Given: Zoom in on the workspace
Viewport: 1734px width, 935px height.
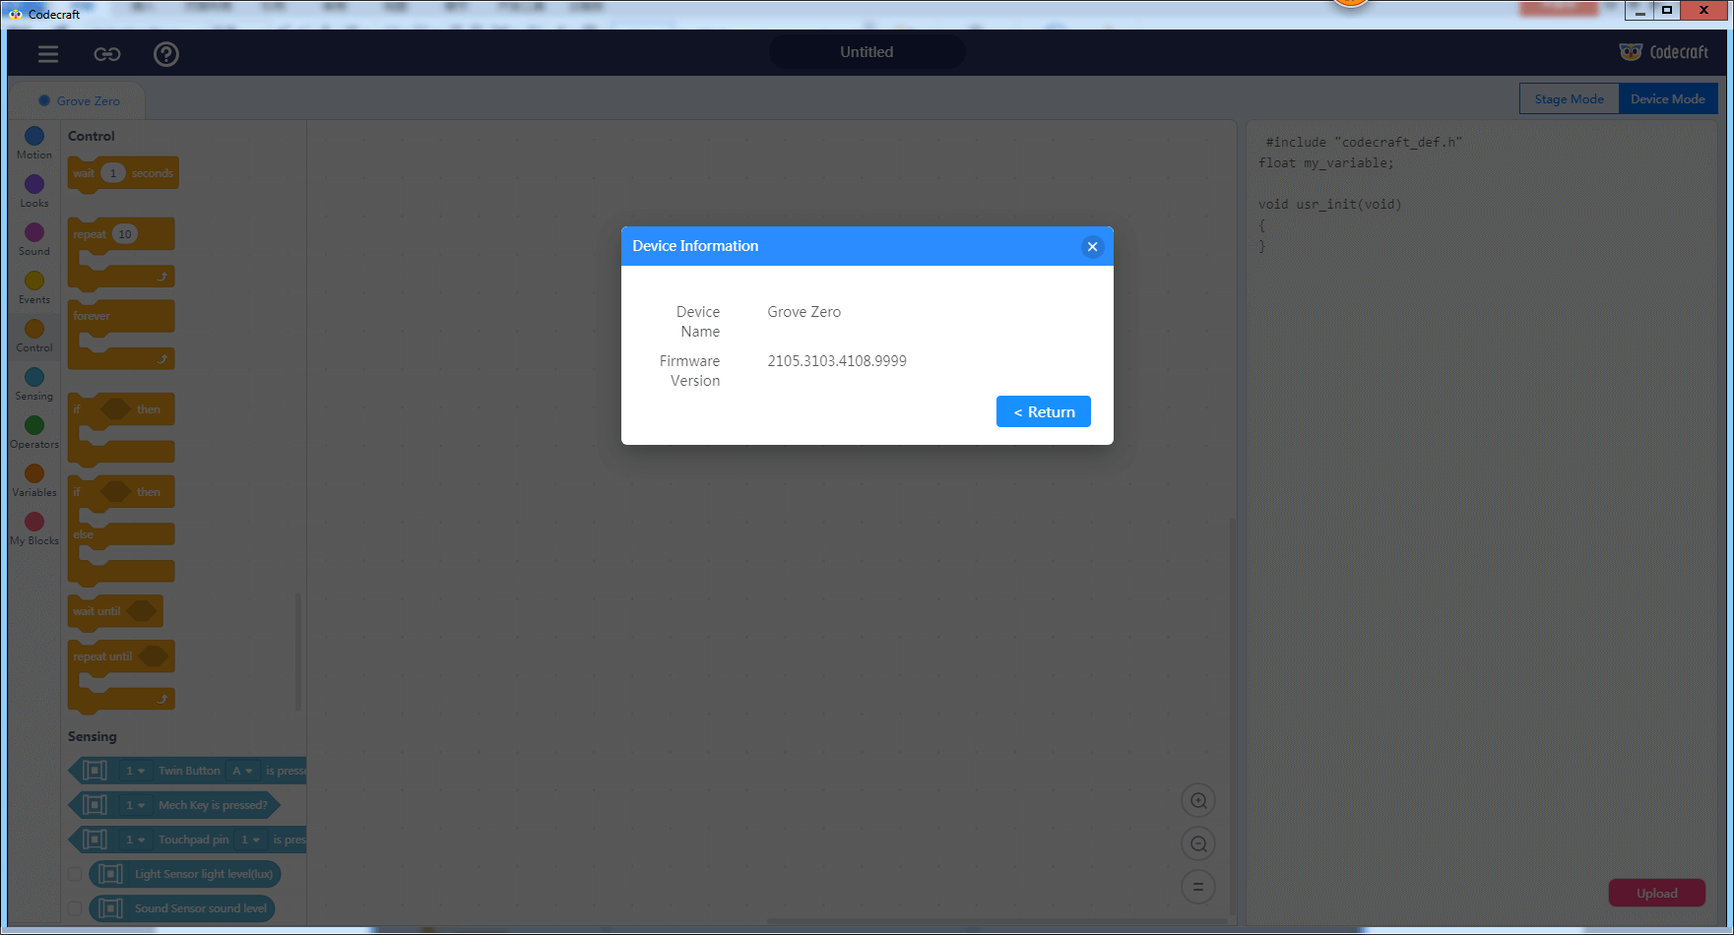Looking at the screenshot, I should click(x=1198, y=800).
